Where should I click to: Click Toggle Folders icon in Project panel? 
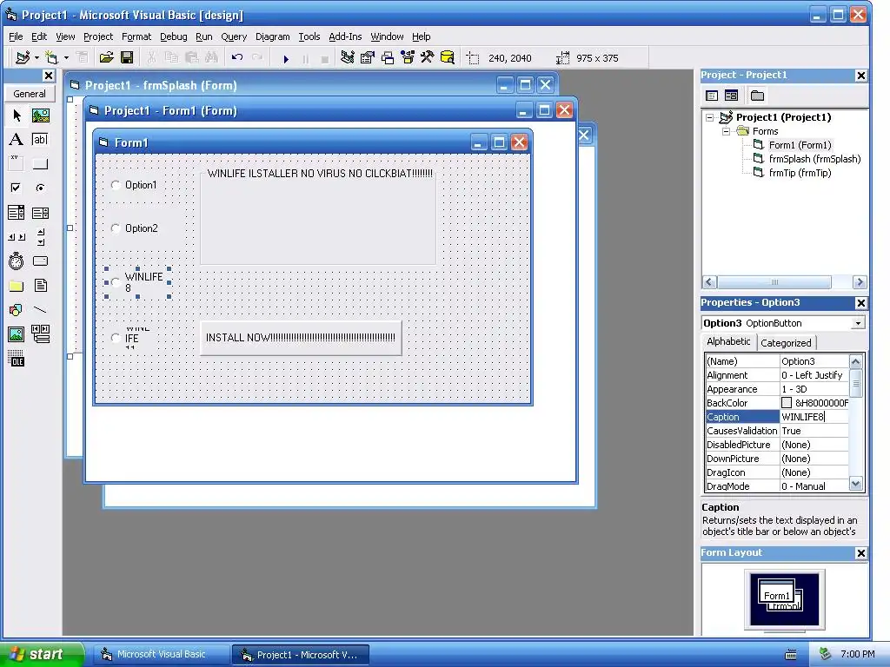[x=757, y=96]
